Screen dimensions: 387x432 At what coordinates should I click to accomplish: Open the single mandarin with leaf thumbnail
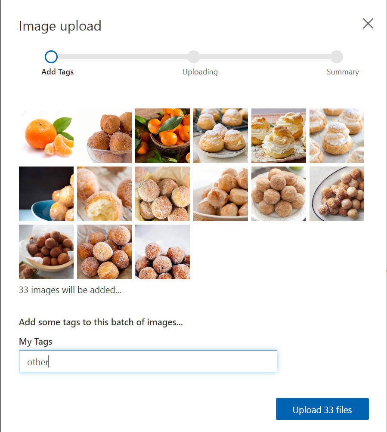[x=46, y=136]
